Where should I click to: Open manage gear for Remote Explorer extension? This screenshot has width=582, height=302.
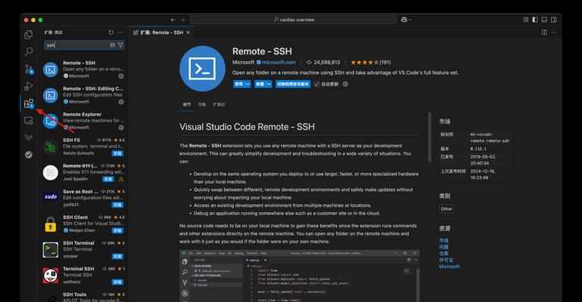pyautogui.click(x=121, y=128)
